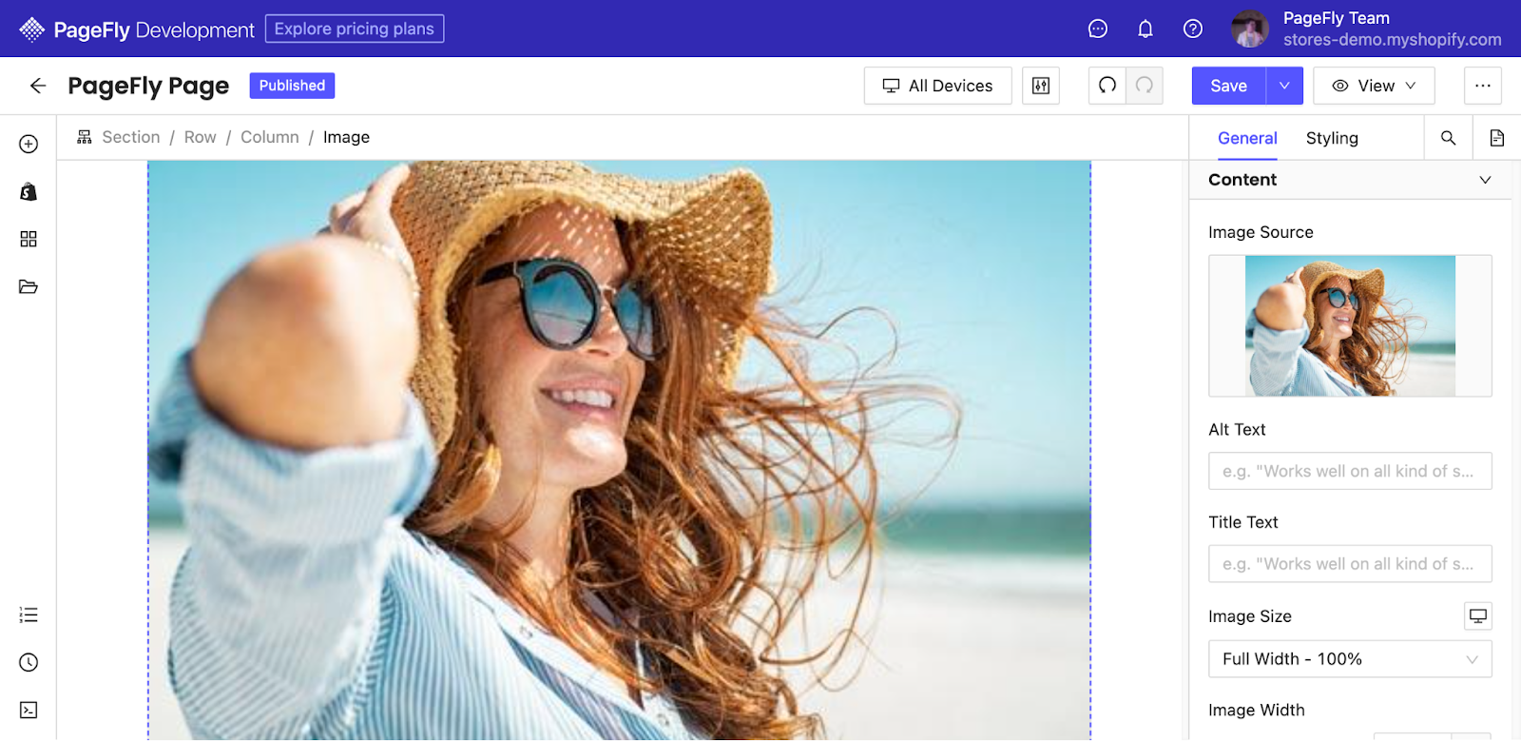The height and width of the screenshot is (741, 1521).
Task: Click Explore pricing plans
Action: [x=355, y=29]
